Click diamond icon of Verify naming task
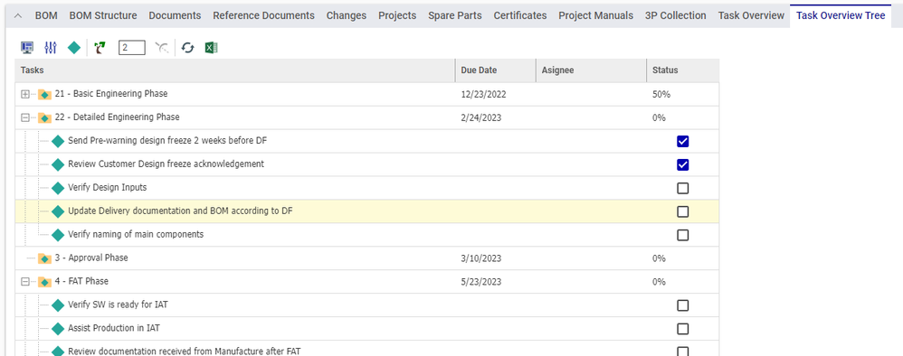903x356 pixels. (58, 235)
